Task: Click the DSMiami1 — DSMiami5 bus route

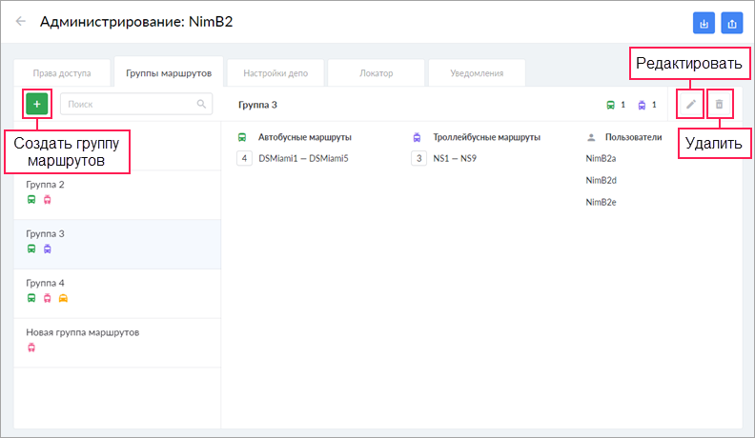Action: coord(303,158)
